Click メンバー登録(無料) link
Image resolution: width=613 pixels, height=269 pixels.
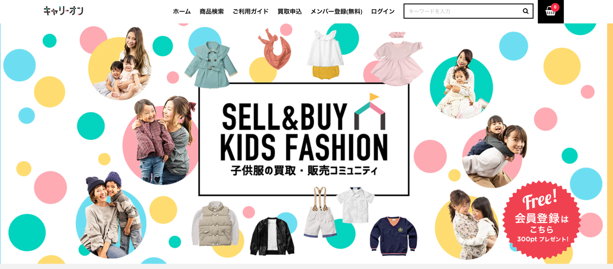[x=336, y=11]
